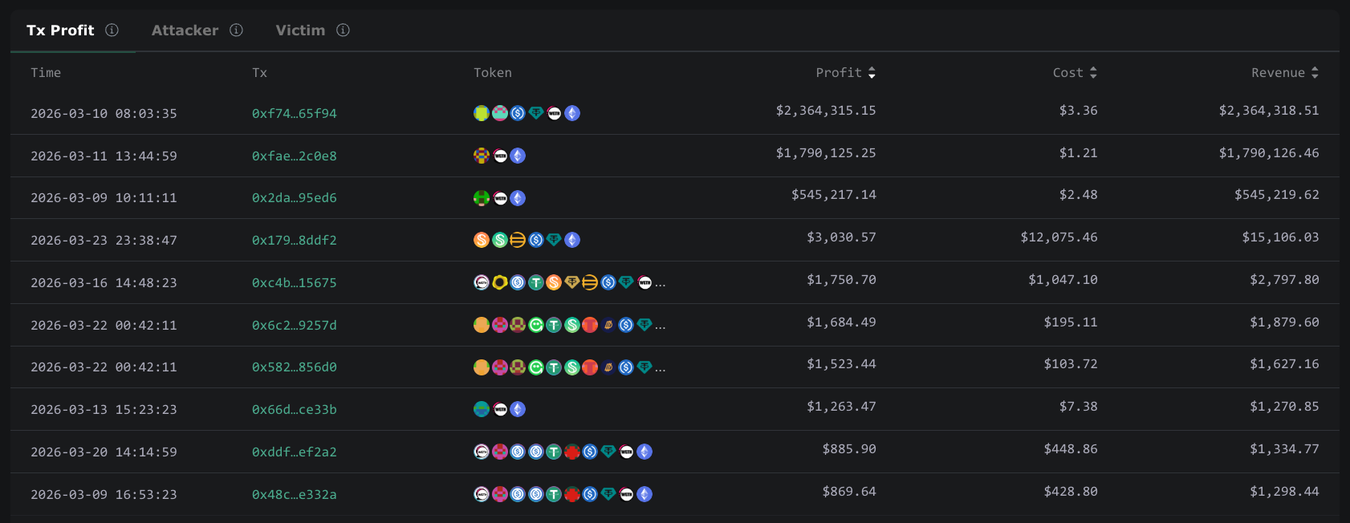Click the info icon next to Attacker
This screenshot has width=1350, height=523.
pyautogui.click(x=236, y=30)
